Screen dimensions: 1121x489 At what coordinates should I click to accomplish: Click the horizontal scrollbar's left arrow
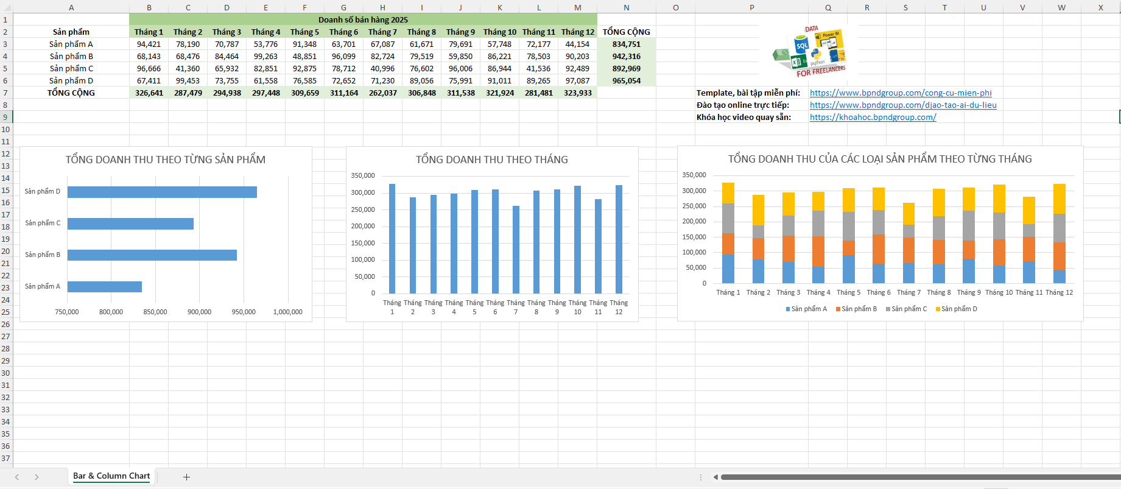715,477
